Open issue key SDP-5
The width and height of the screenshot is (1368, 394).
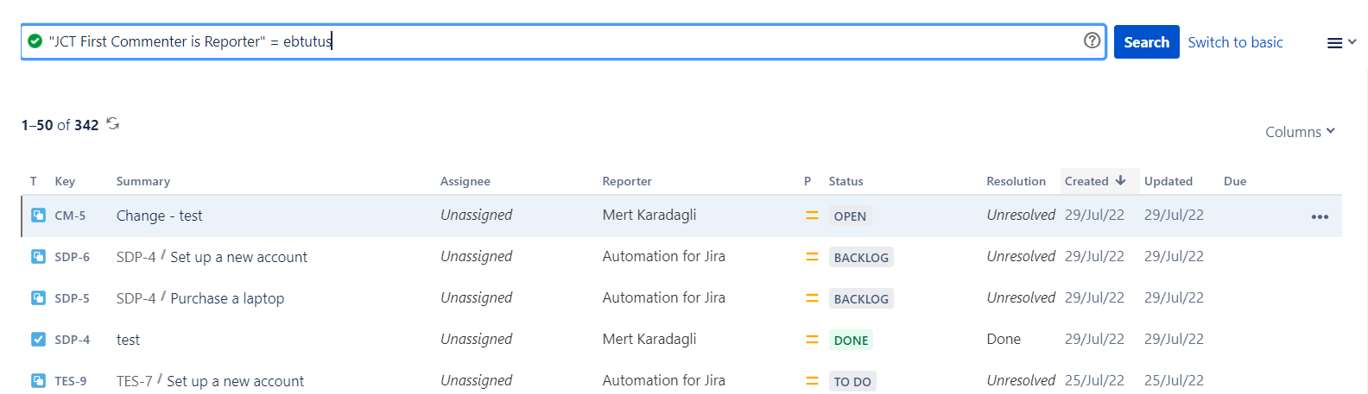point(72,298)
